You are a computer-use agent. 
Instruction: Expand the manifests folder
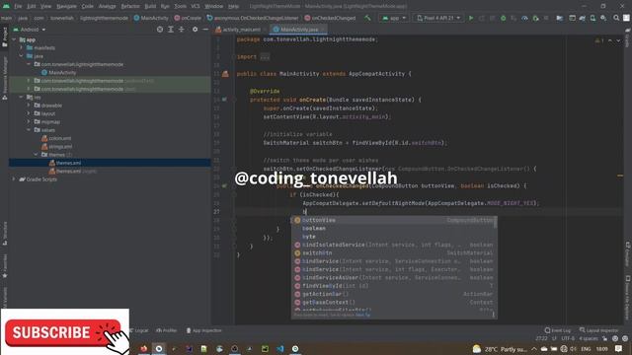tap(22, 48)
